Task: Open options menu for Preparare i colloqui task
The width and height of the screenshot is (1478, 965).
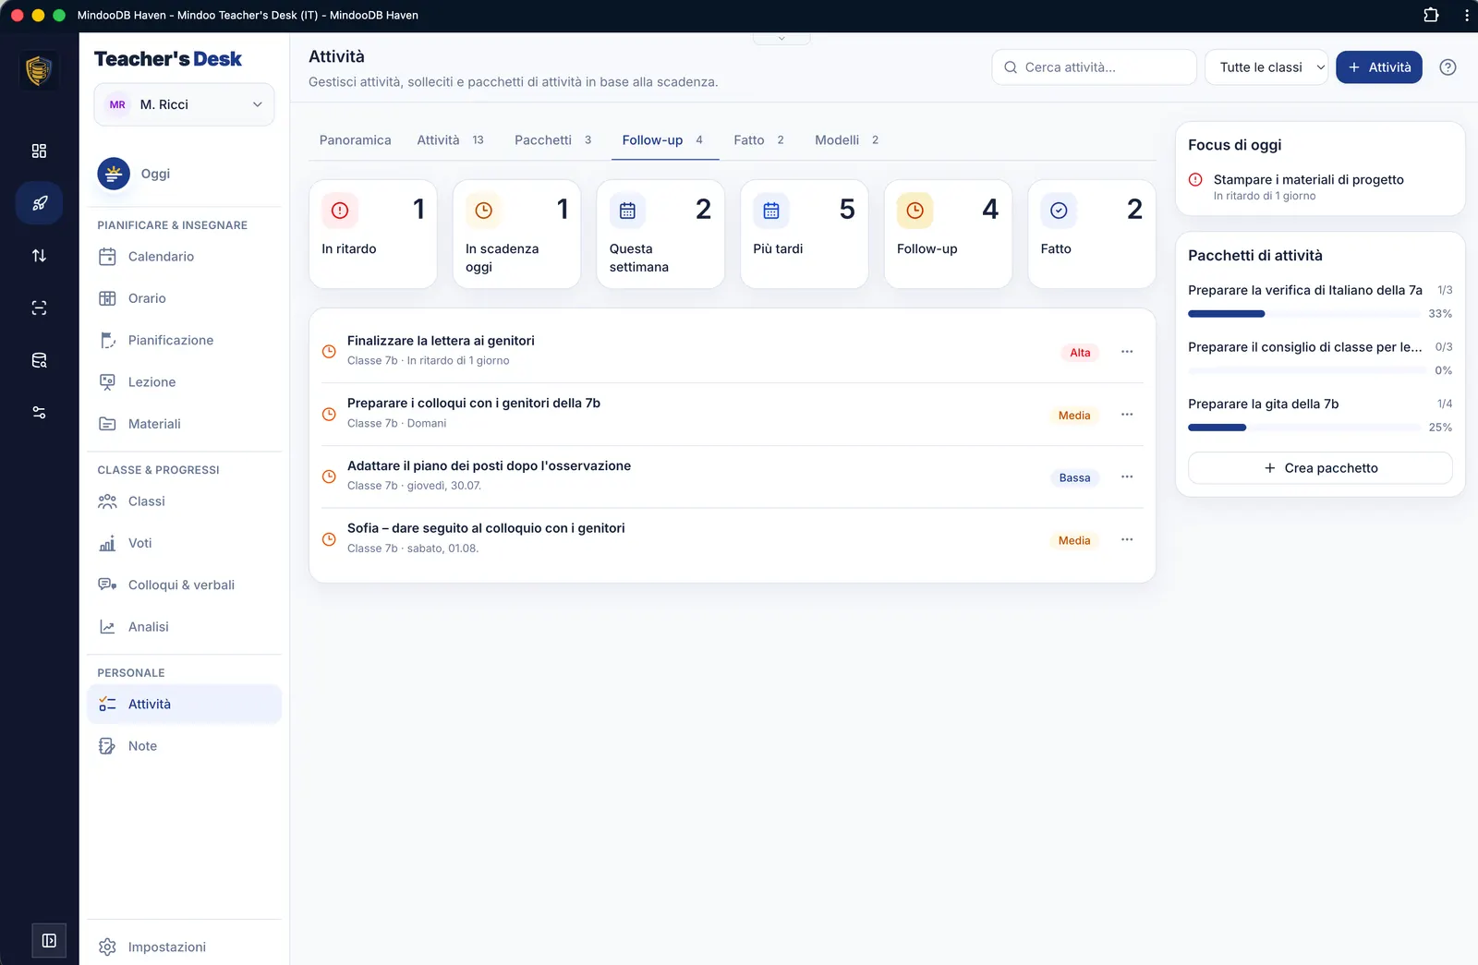Action: 1127,415
